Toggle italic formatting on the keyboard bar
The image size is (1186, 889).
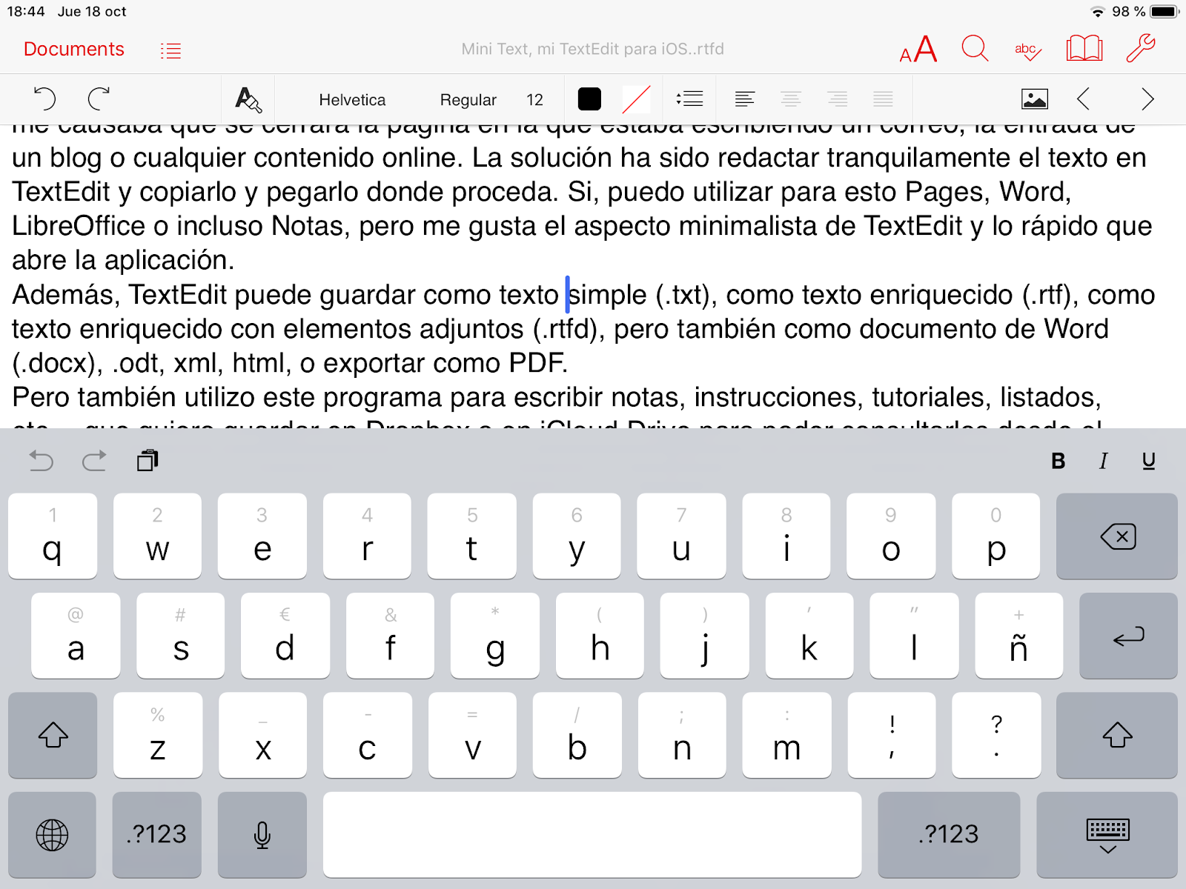[1103, 461]
